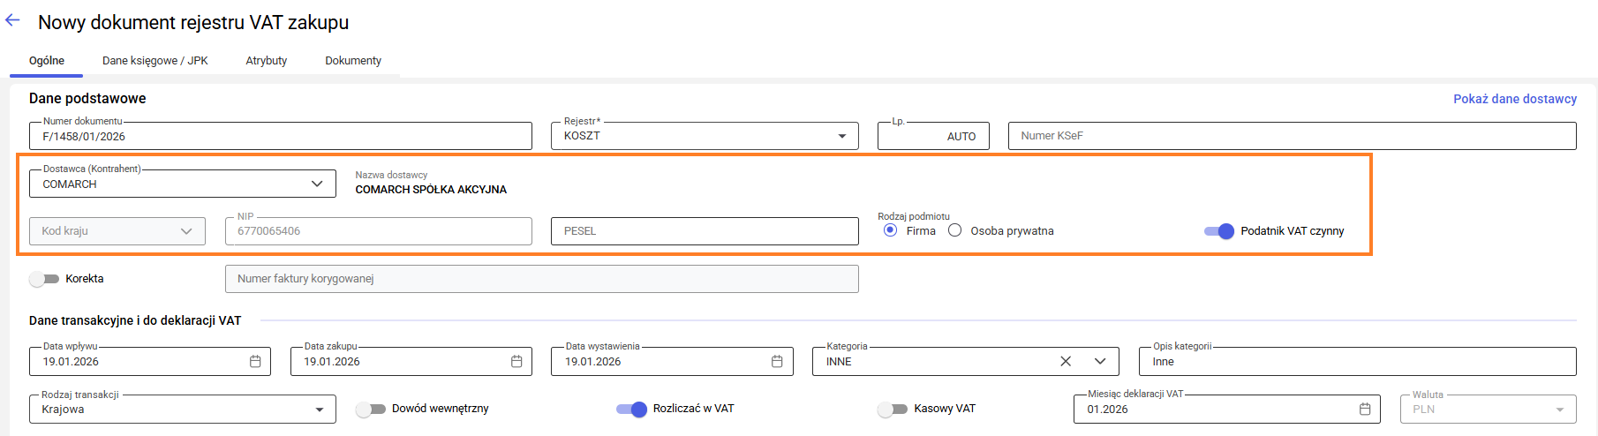
Task: Open the Atrybuty tab
Action: click(x=267, y=61)
